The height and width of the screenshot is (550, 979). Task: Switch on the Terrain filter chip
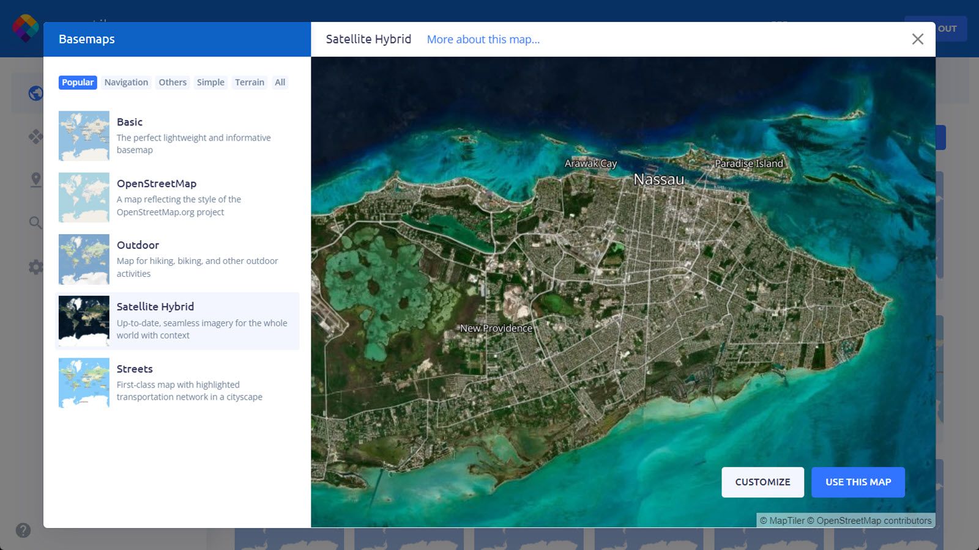tap(250, 82)
